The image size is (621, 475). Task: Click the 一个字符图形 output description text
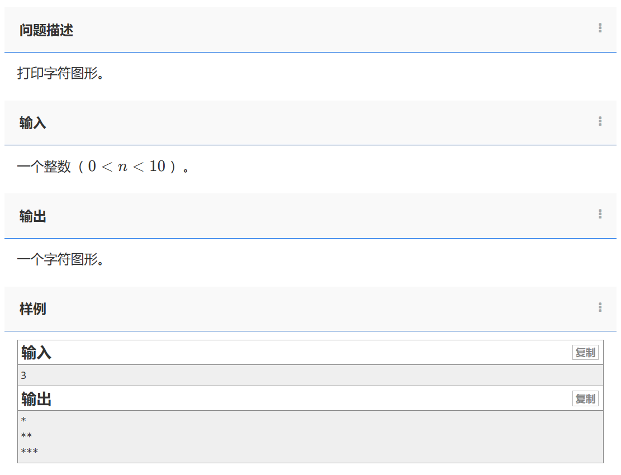pyautogui.click(x=60, y=259)
